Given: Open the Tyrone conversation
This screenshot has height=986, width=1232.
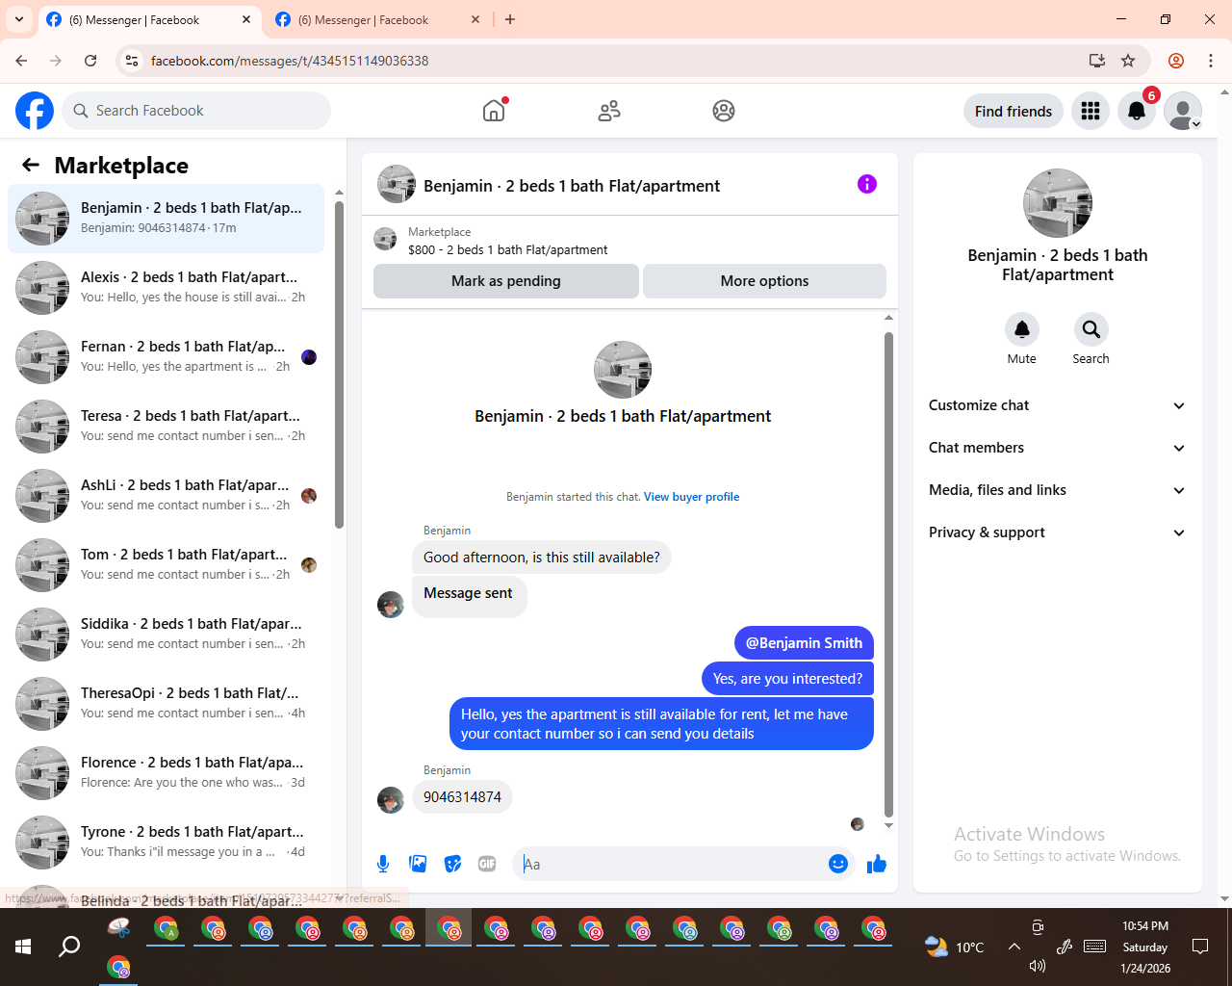Looking at the screenshot, I should click(166, 842).
